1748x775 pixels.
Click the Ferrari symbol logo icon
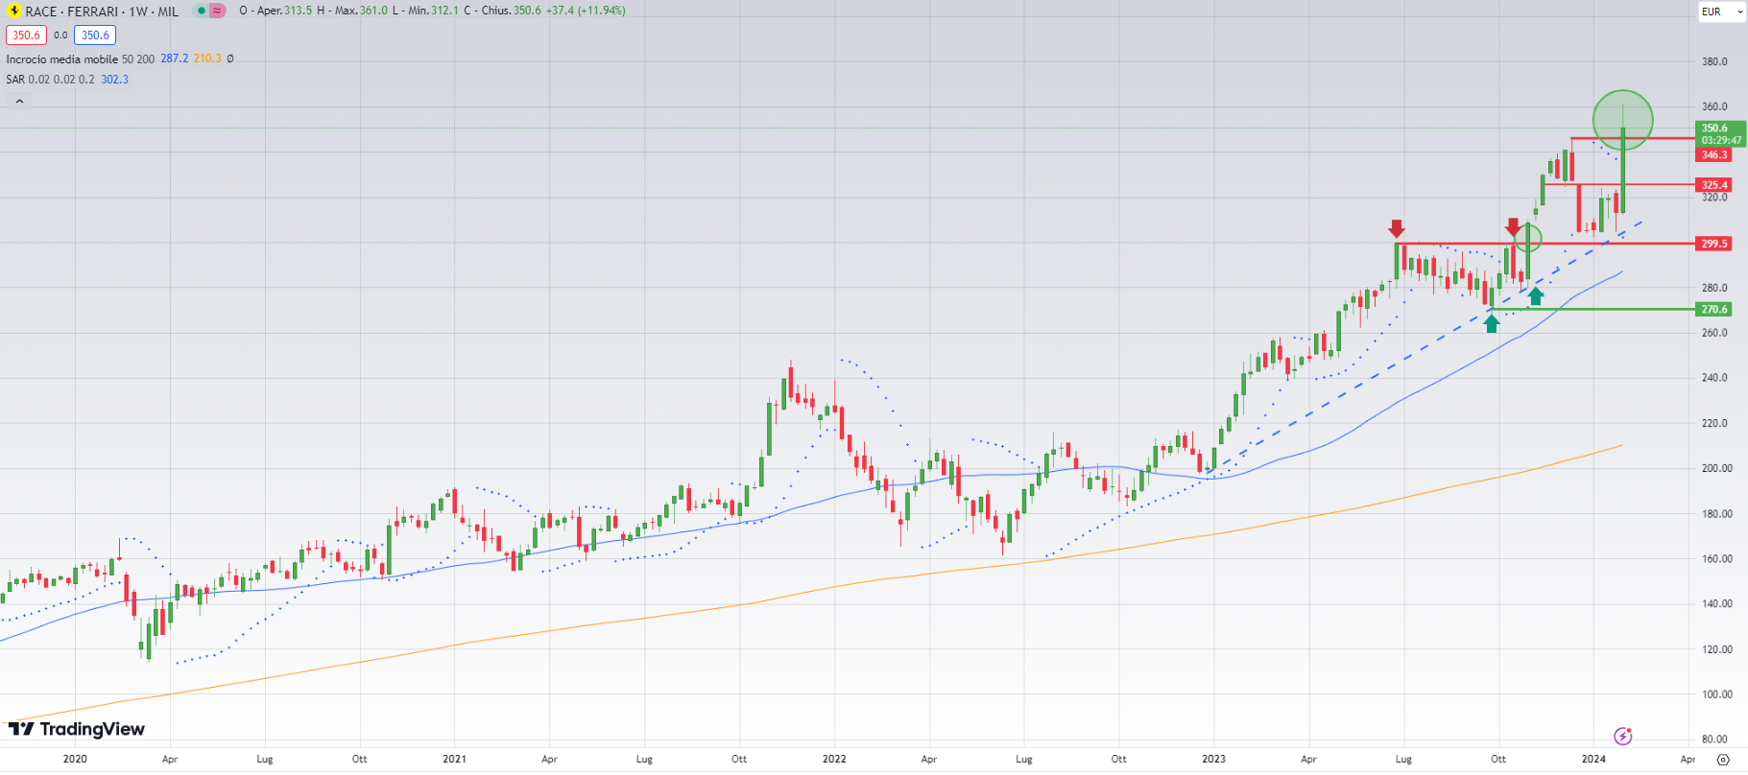(14, 11)
